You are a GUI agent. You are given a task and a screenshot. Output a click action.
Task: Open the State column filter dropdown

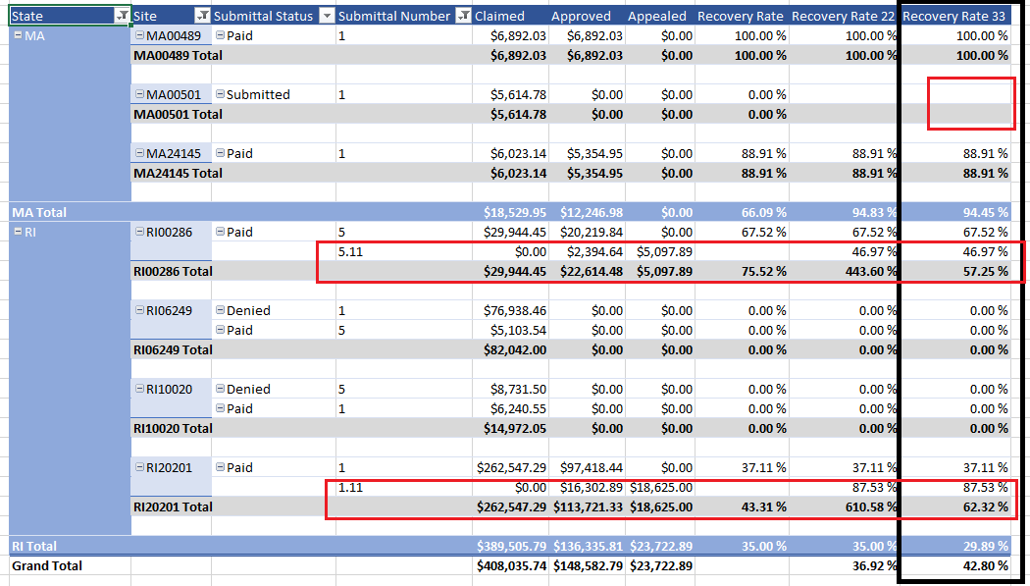click(x=123, y=16)
